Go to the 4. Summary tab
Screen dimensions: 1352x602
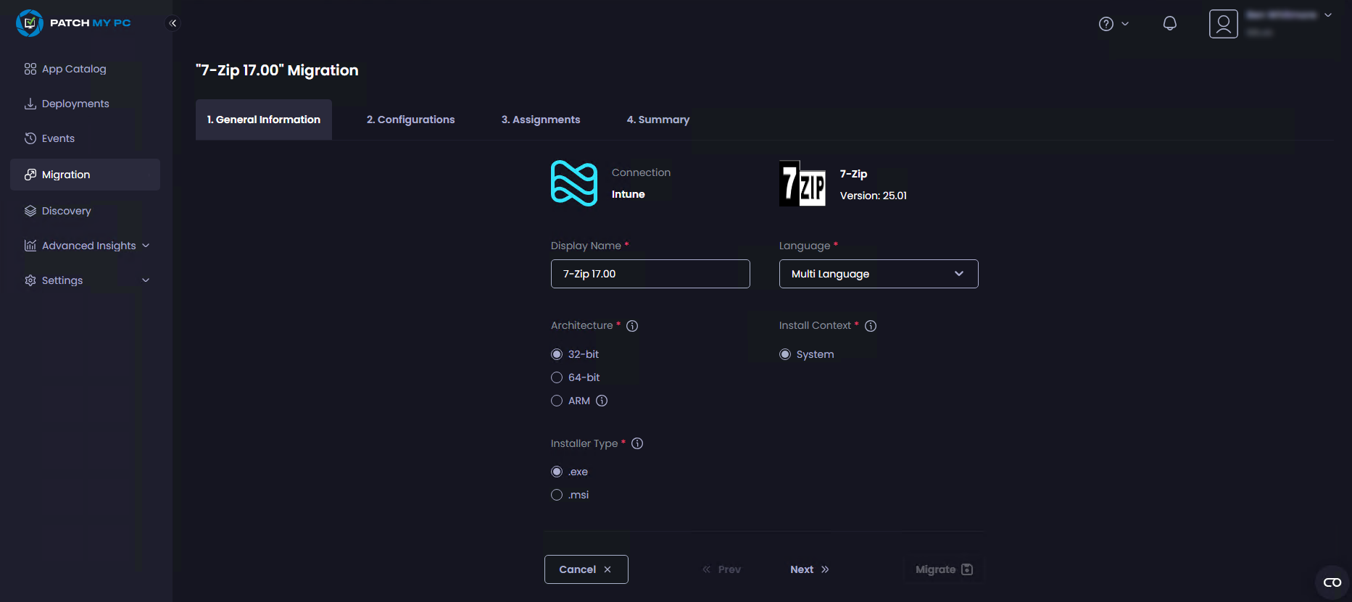[x=658, y=120]
